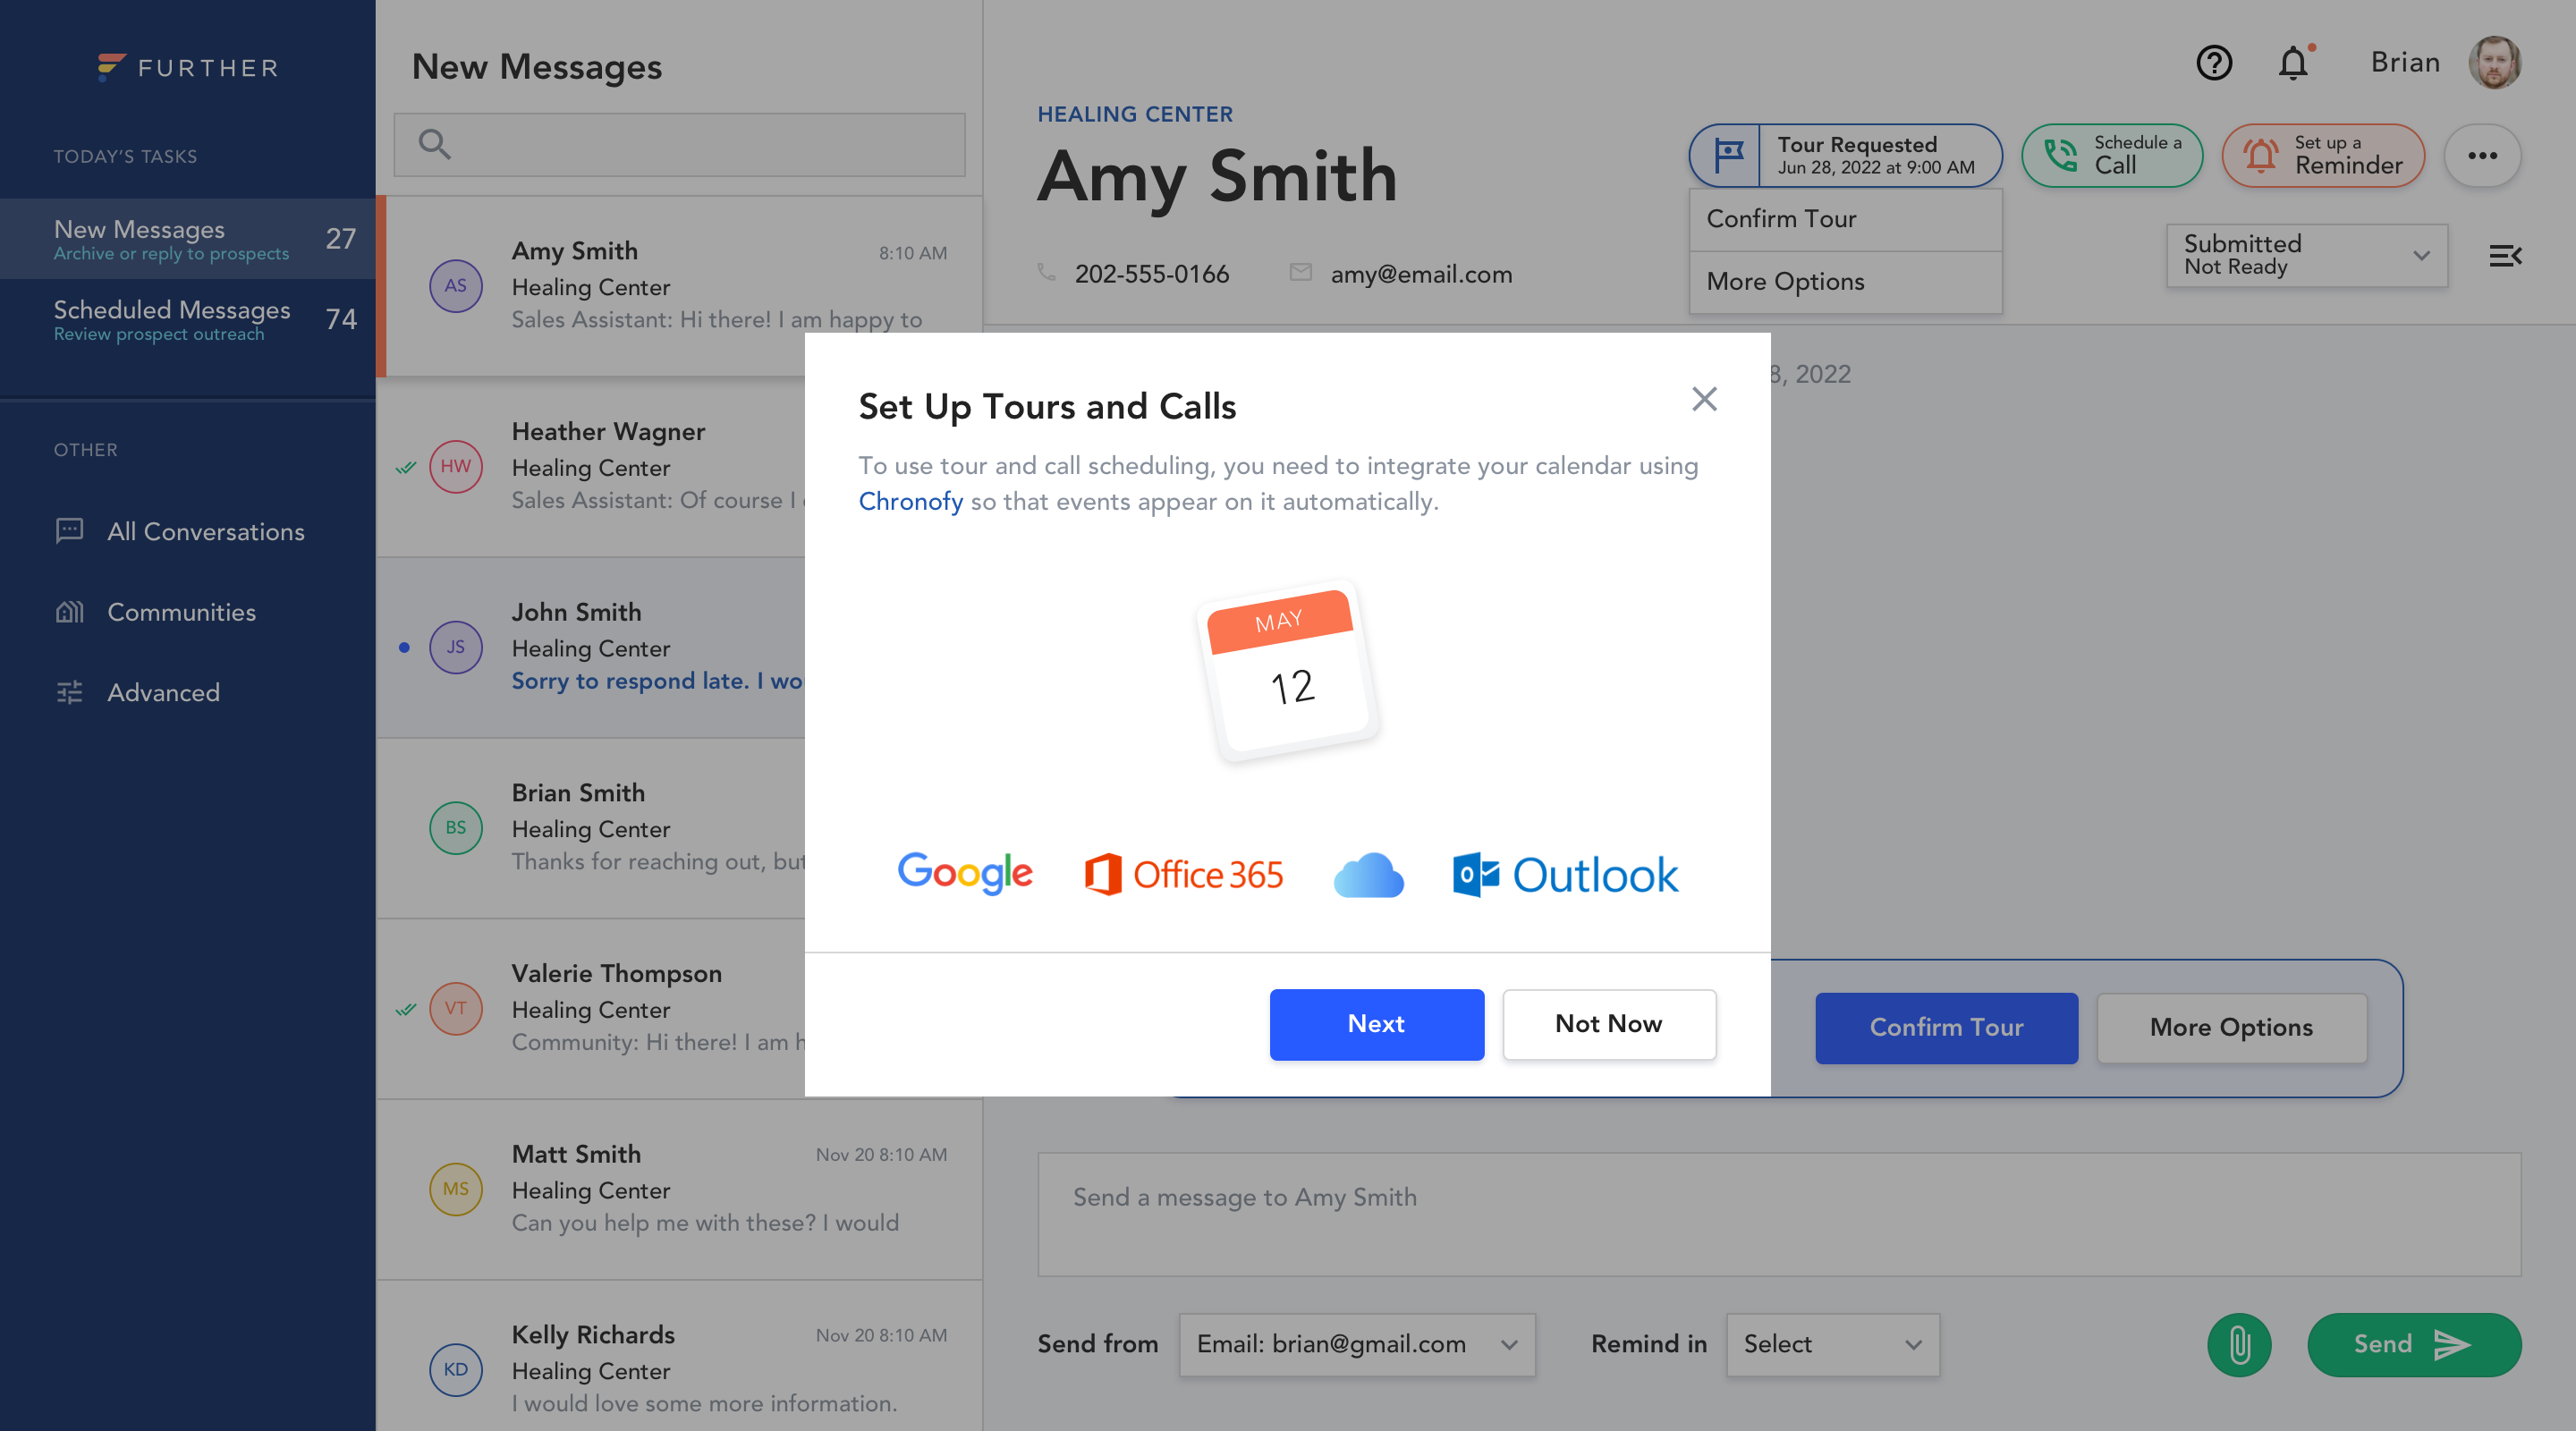Collapse the side panel list icon
The image size is (2576, 1431).
pos(2505,256)
